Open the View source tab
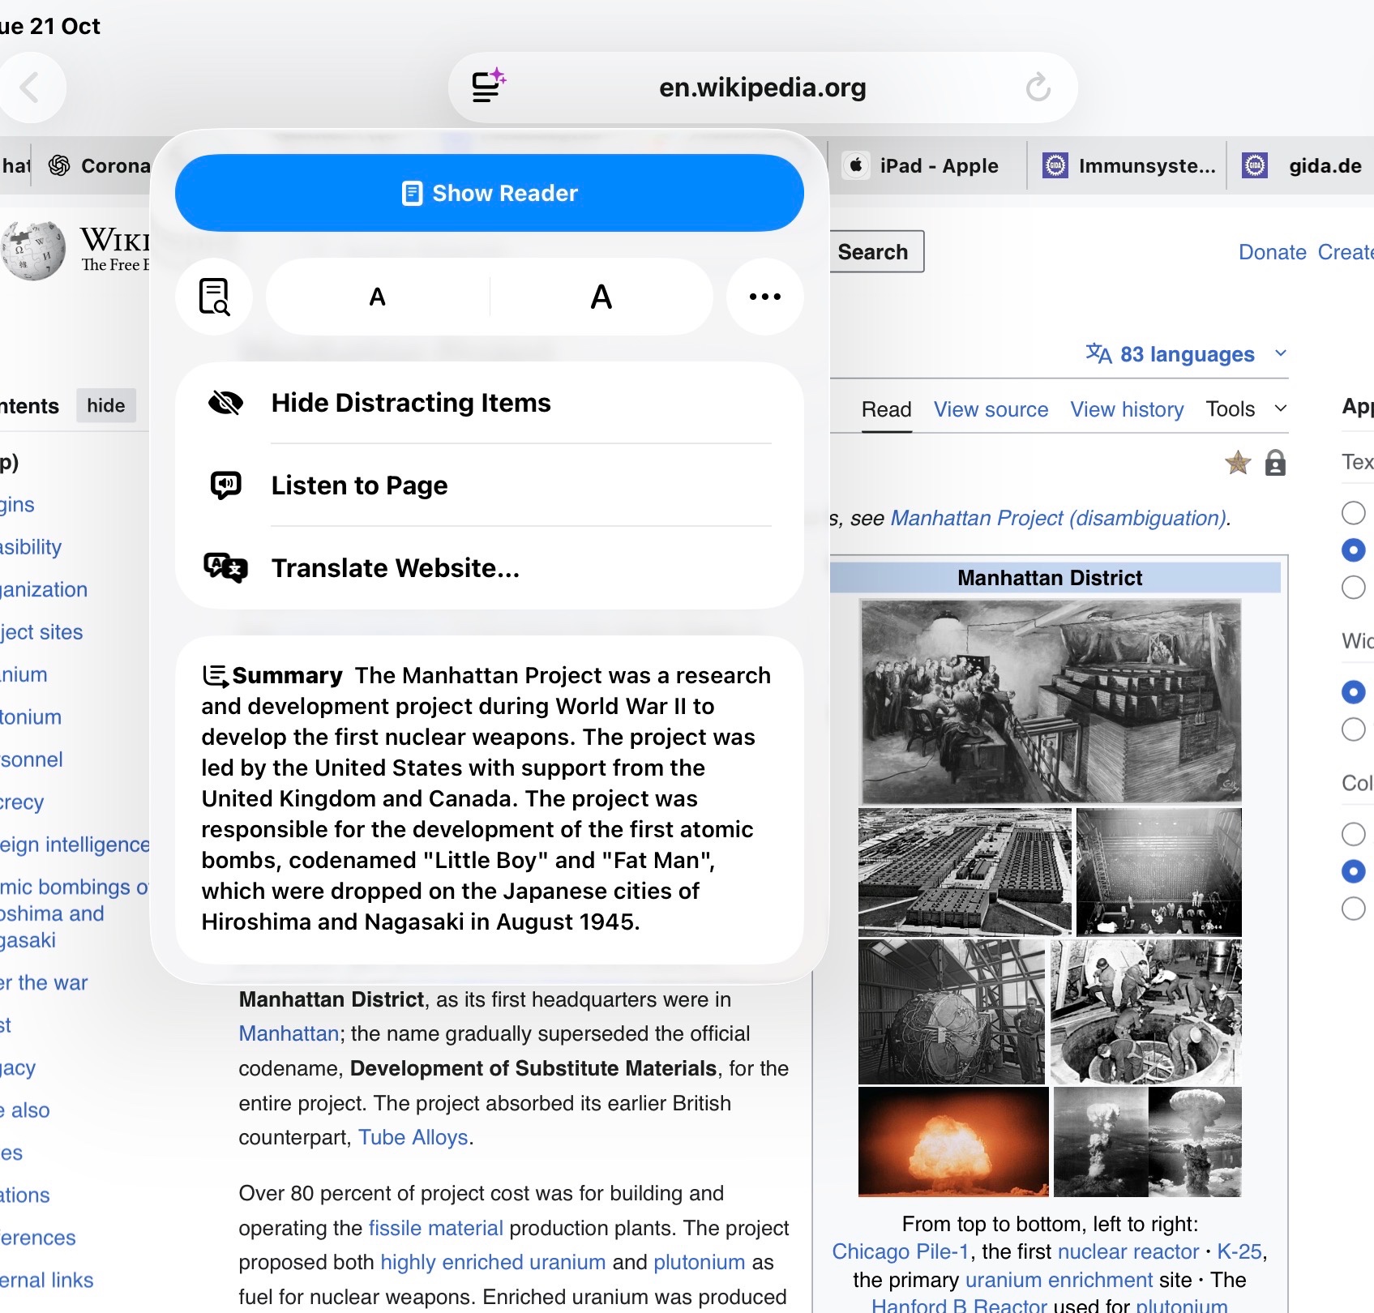The width and height of the screenshot is (1374, 1313). coord(991,409)
